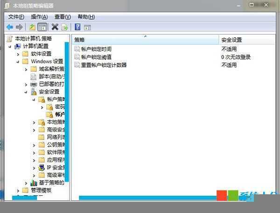This screenshot has width=280, height=213.
Task: Open the 查看(V) menu
Action: pyautogui.click(x=63, y=17)
